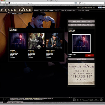The height and width of the screenshot is (105, 105).
Task: Click the TERMS OF SERVICE footer link
Action: click(x=67, y=103)
